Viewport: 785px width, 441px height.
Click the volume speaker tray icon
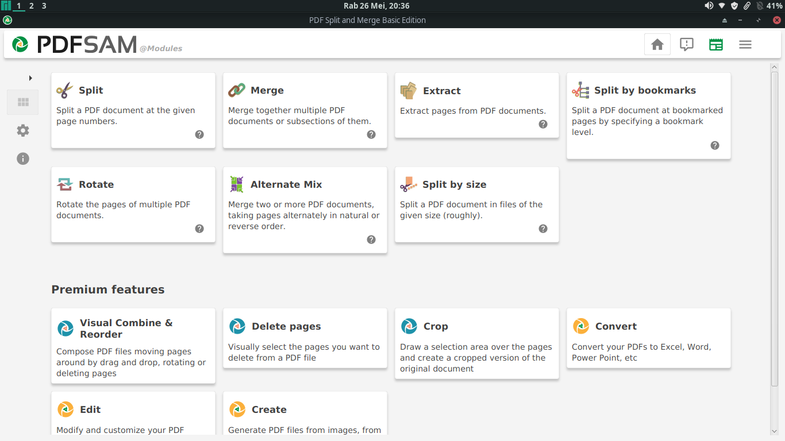tap(709, 6)
